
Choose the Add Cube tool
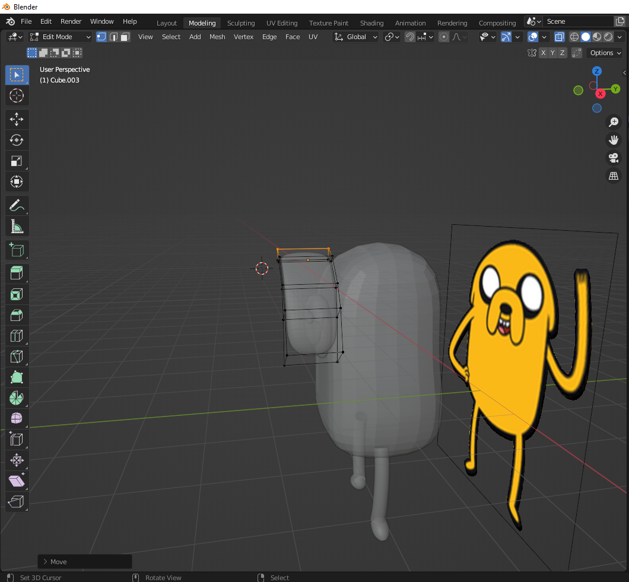pyautogui.click(x=17, y=250)
